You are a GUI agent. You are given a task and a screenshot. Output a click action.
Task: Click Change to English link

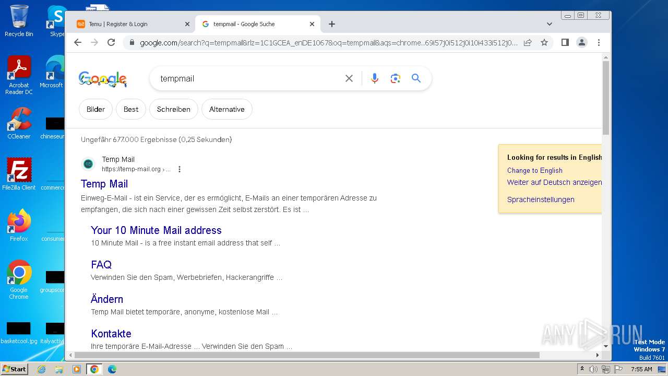535,170
